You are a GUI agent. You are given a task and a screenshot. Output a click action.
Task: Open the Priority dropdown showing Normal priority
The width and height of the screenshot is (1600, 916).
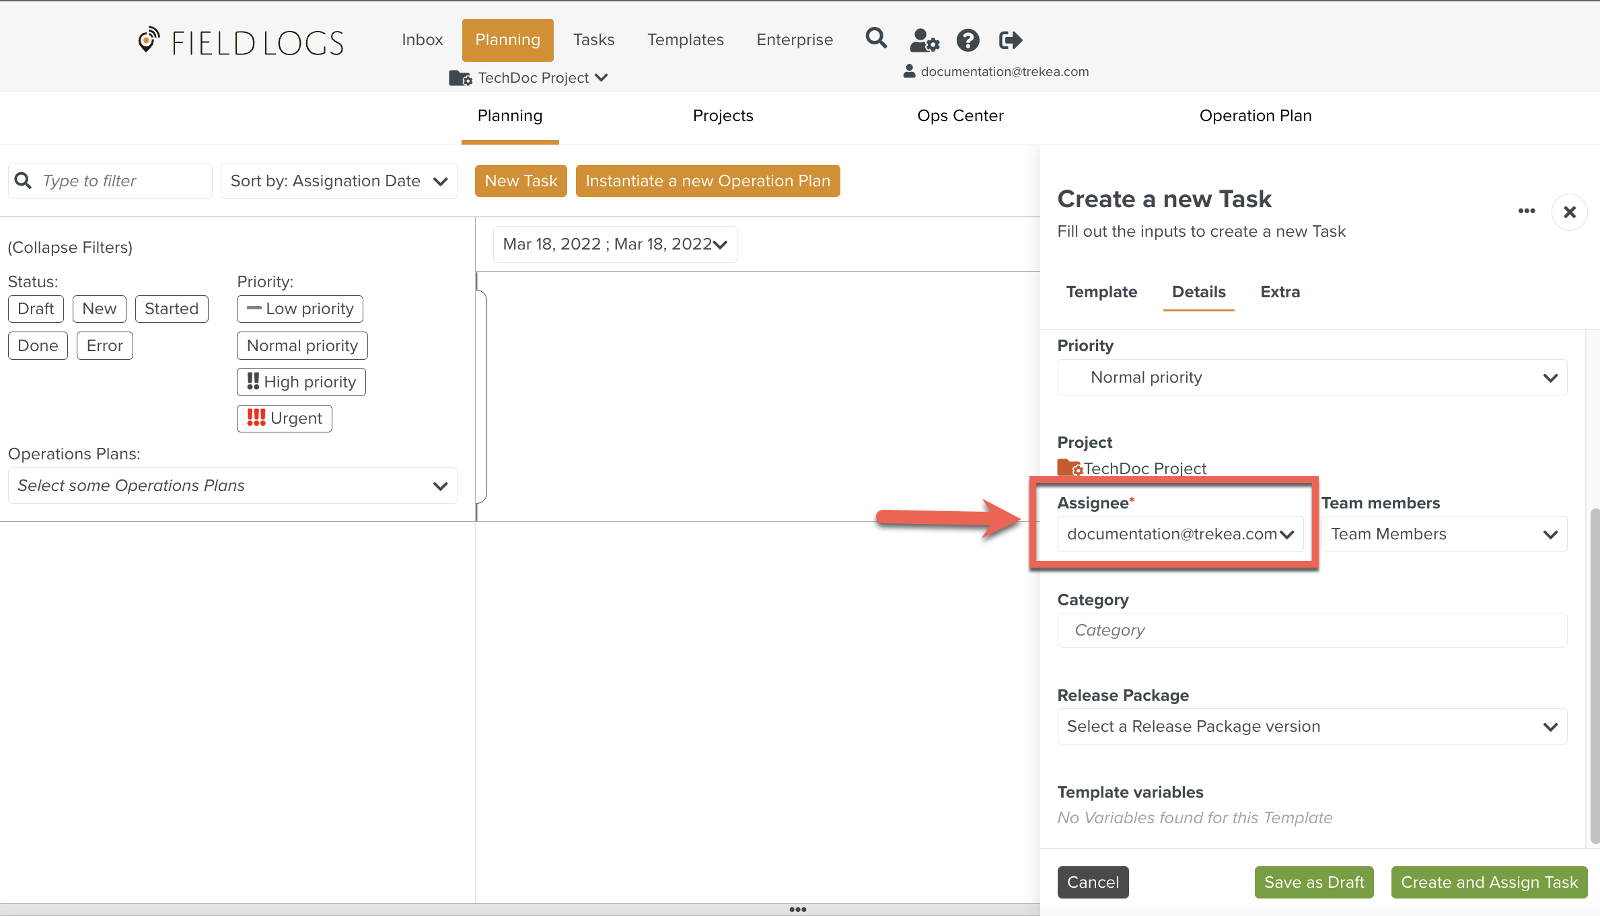coord(1312,377)
